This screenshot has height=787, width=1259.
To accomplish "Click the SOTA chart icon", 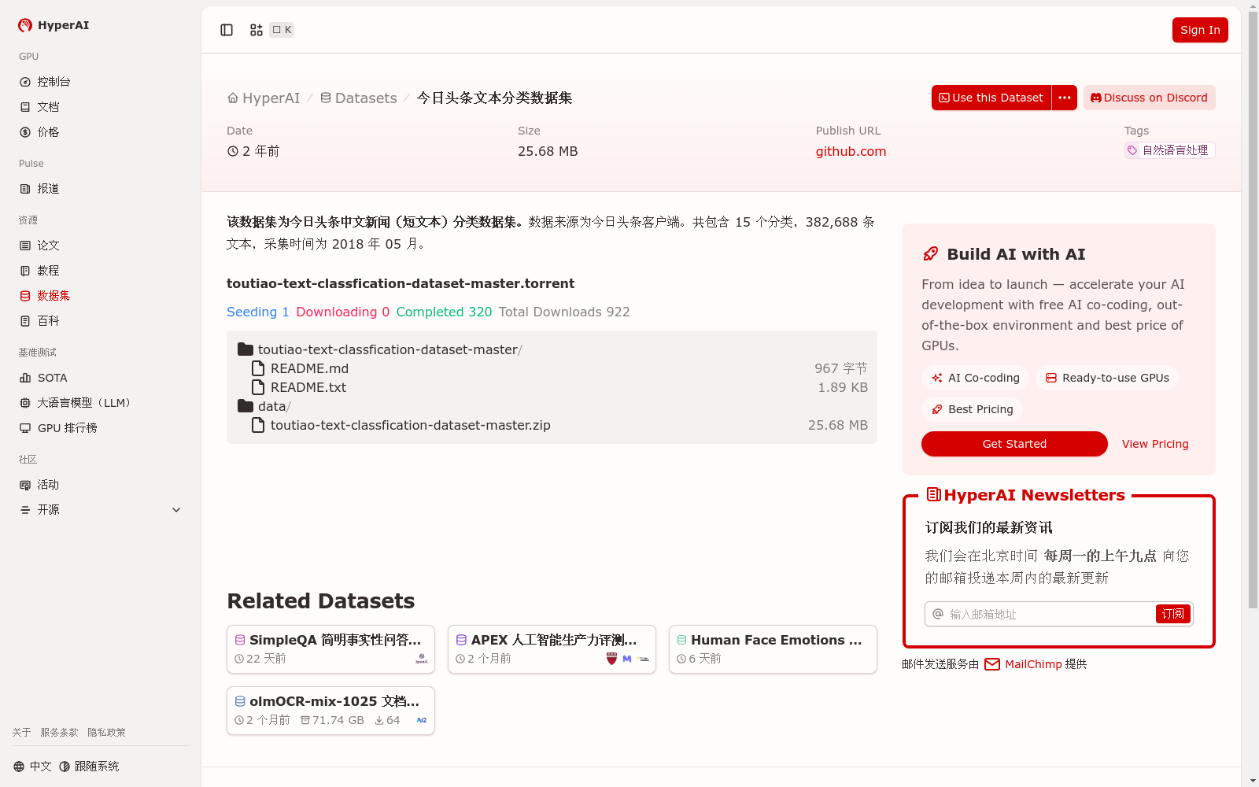I will pyautogui.click(x=25, y=378).
